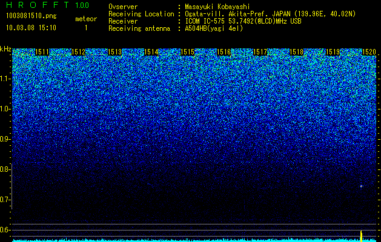The width and height of the screenshot is (381, 242).
Task: Click the 1518 time marker
Action: tap(296, 52)
